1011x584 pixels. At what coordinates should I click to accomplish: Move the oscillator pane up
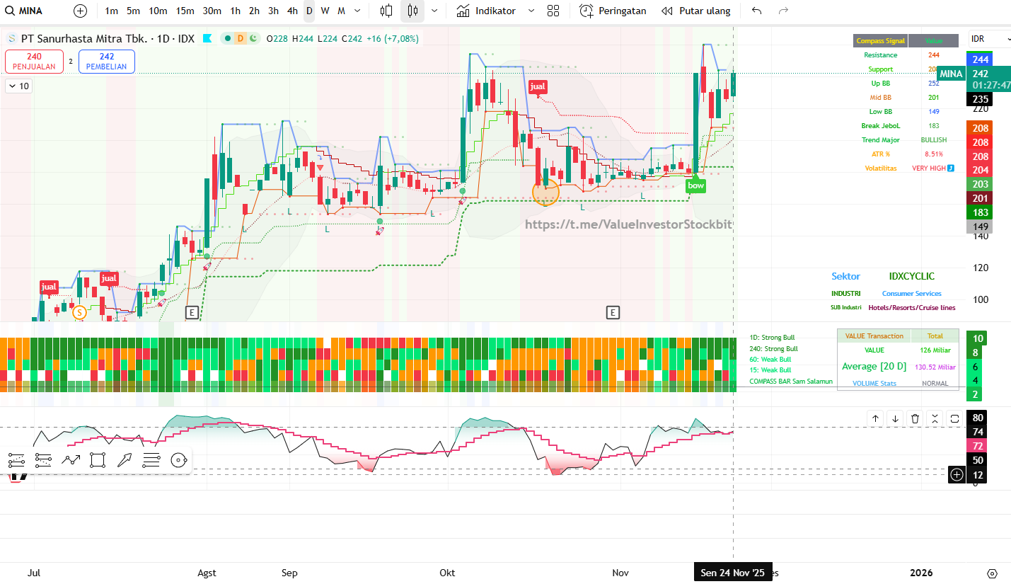click(876, 418)
